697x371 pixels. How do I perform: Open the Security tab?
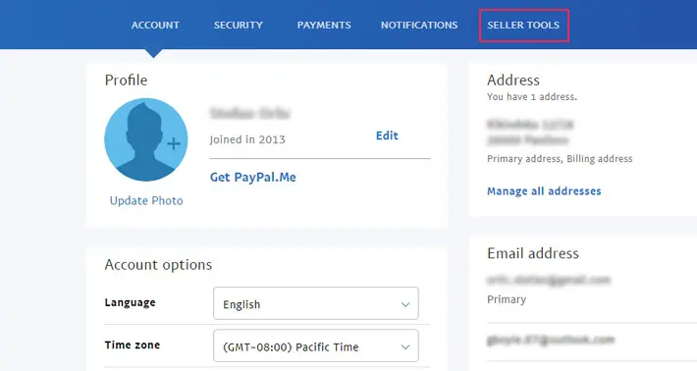239,26
